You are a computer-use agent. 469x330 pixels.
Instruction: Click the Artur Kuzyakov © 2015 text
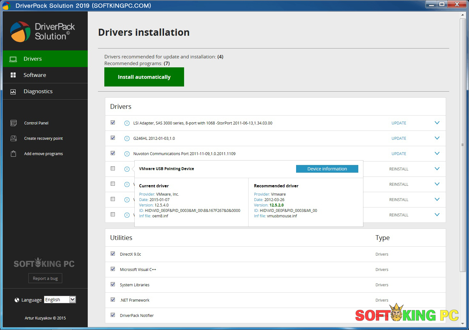click(45, 318)
